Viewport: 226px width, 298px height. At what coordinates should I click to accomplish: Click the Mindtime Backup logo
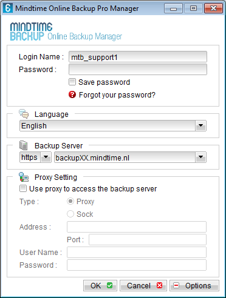pyautogui.click(x=31, y=31)
